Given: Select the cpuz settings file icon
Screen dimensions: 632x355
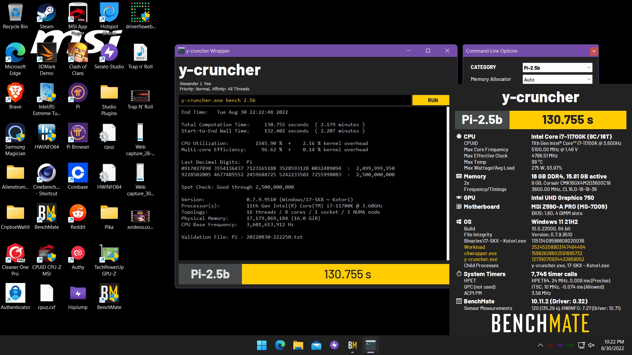Looking at the screenshot, I should click(x=109, y=137).
